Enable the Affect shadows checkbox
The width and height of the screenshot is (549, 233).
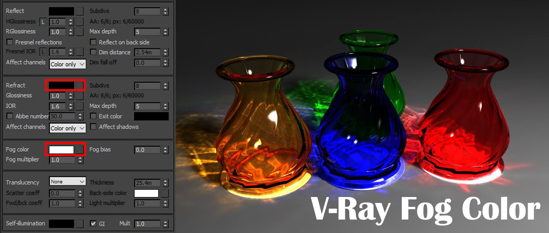coord(93,127)
